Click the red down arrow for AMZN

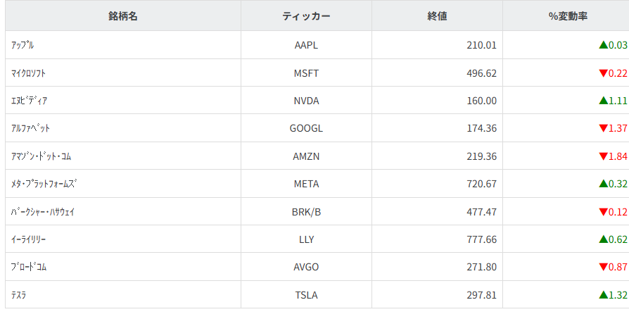coord(603,156)
